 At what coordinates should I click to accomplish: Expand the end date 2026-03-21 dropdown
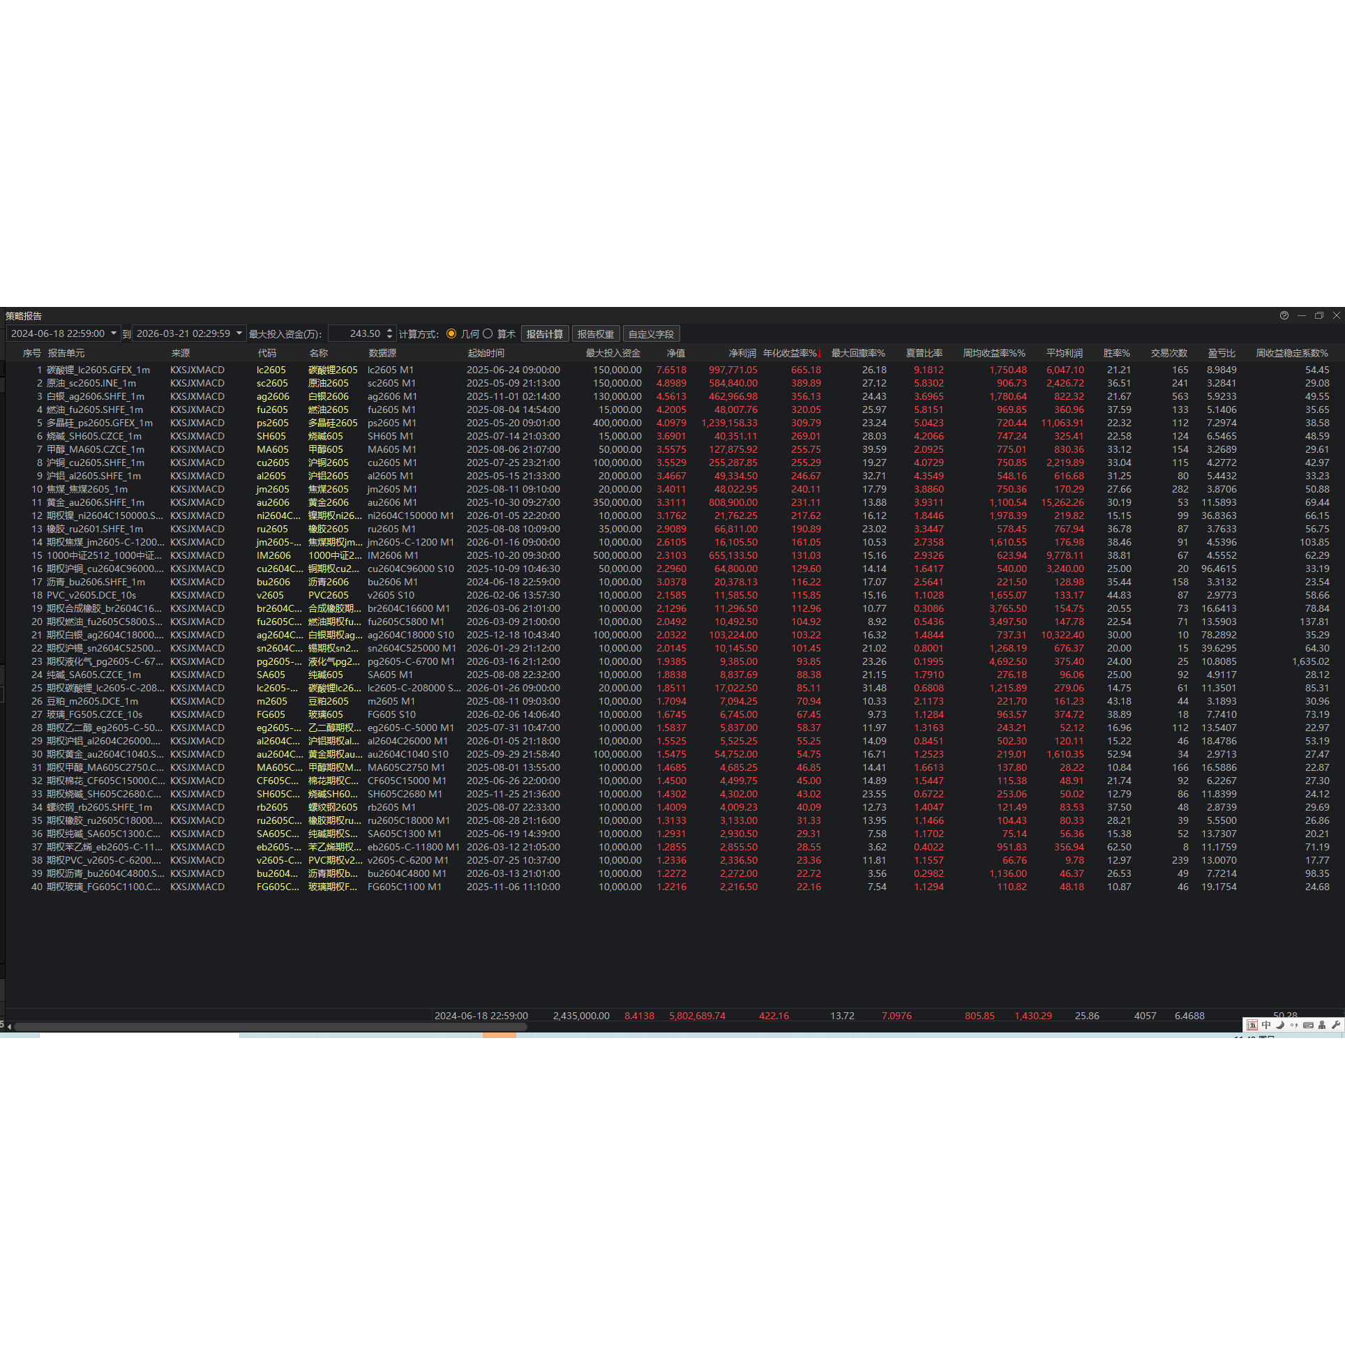point(239,333)
